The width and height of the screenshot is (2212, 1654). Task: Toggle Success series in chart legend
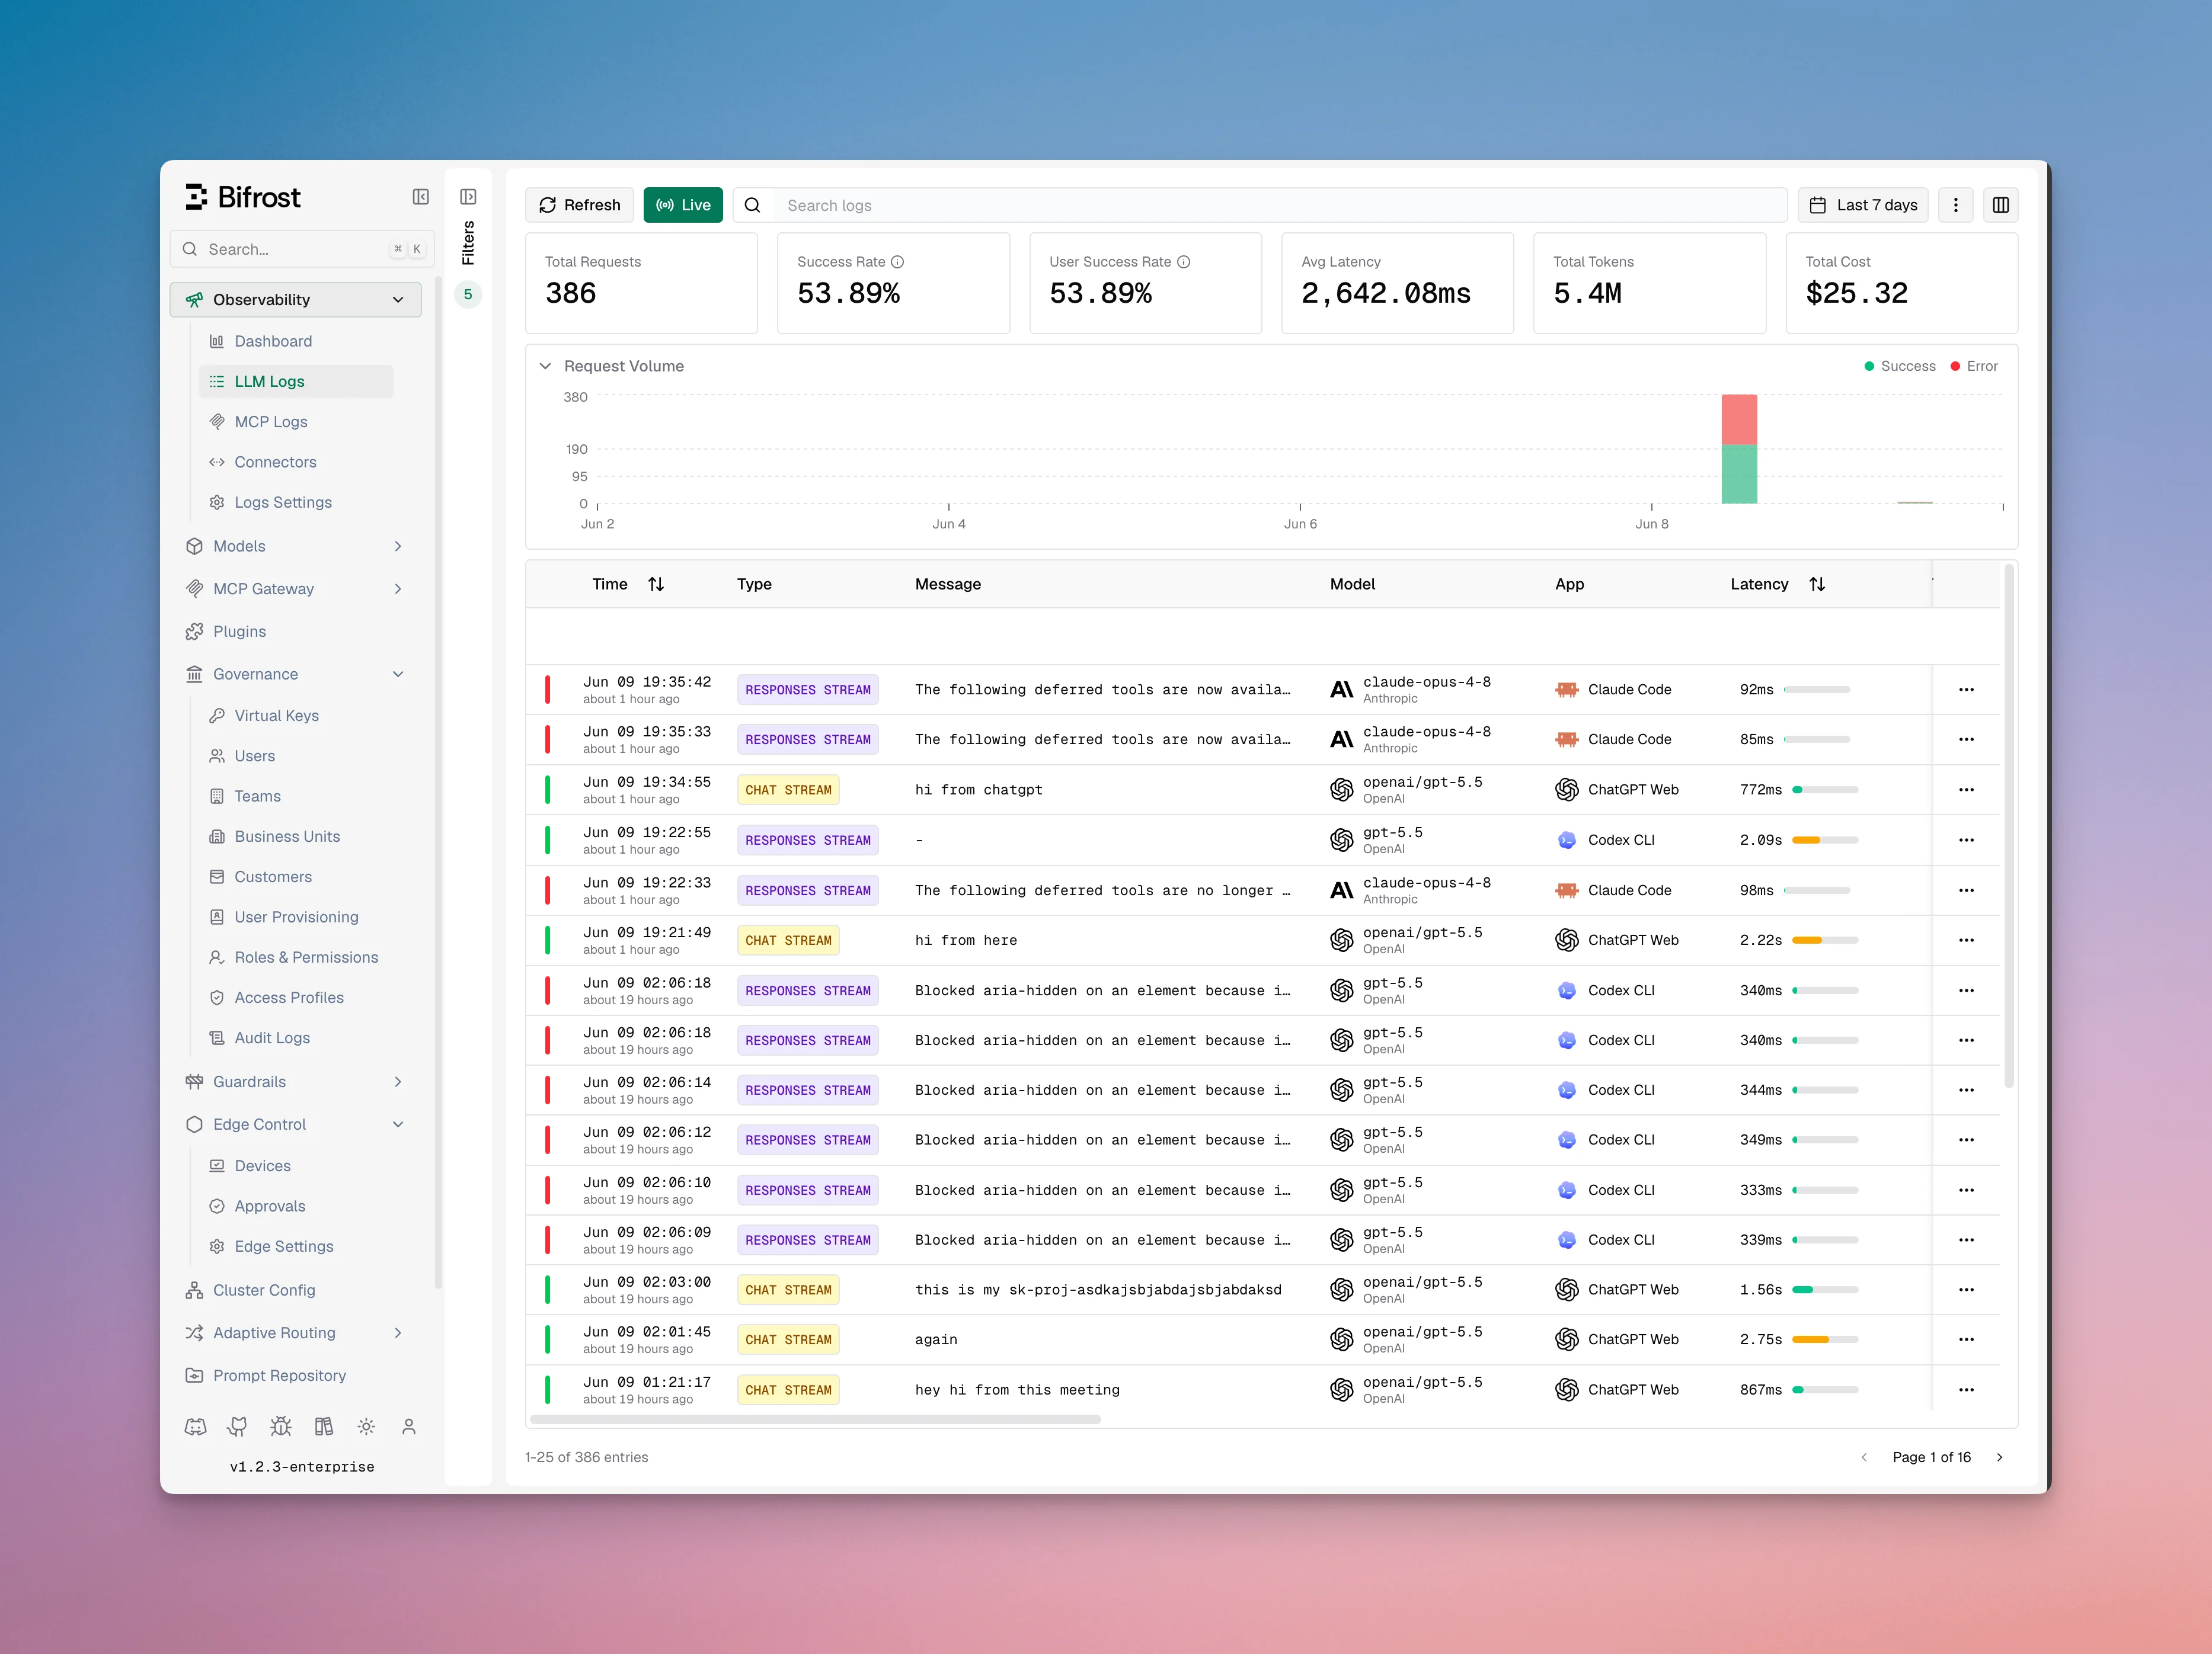point(1899,366)
